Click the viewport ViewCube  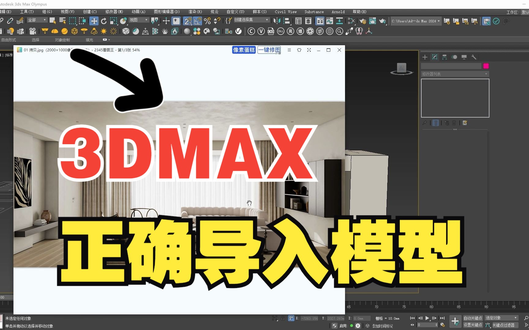pyautogui.click(x=402, y=69)
